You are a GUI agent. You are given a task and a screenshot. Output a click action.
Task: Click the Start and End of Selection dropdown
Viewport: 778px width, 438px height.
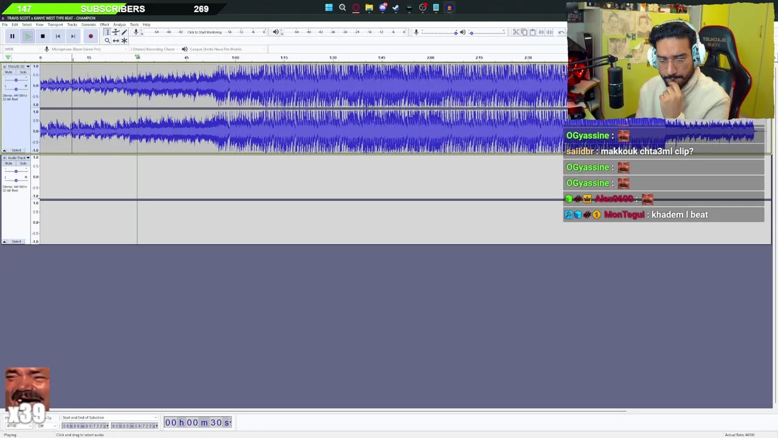tap(109, 417)
